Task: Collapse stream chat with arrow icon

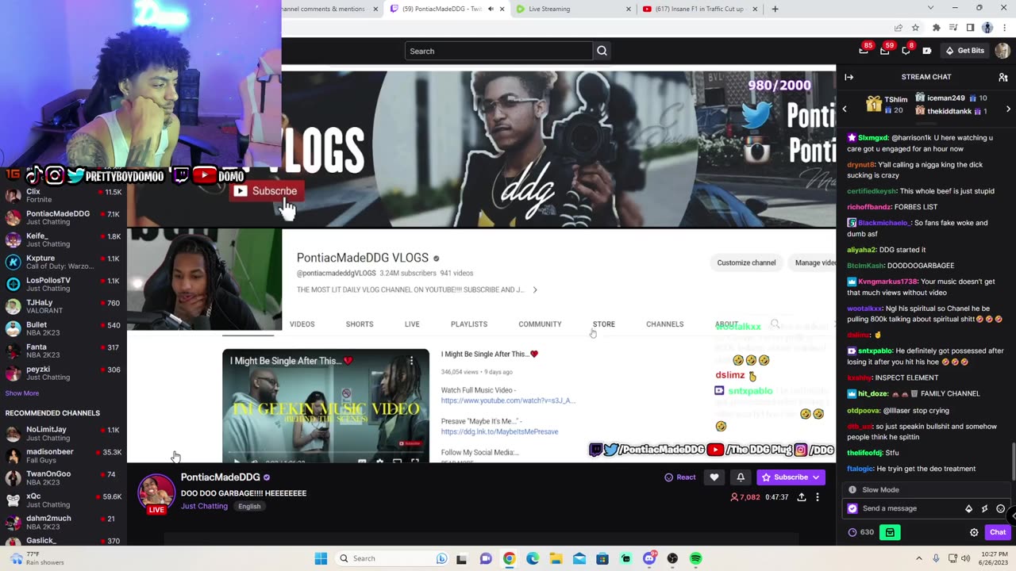Action: coord(849,77)
